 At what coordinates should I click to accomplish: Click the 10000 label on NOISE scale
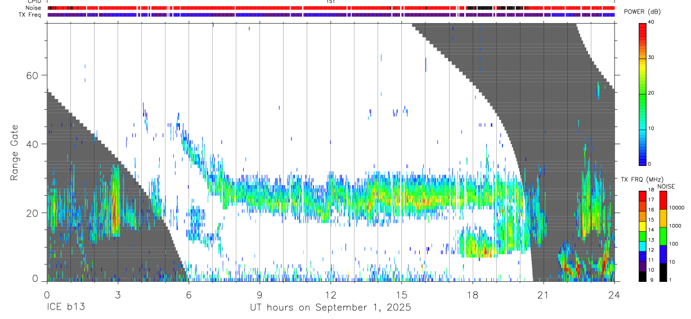pyautogui.click(x=677, y=208)
